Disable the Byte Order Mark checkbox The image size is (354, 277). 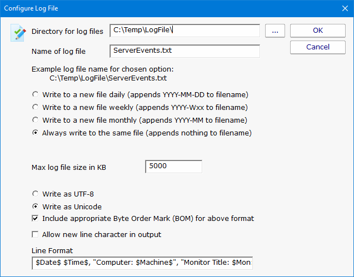[x=36, y=219]
